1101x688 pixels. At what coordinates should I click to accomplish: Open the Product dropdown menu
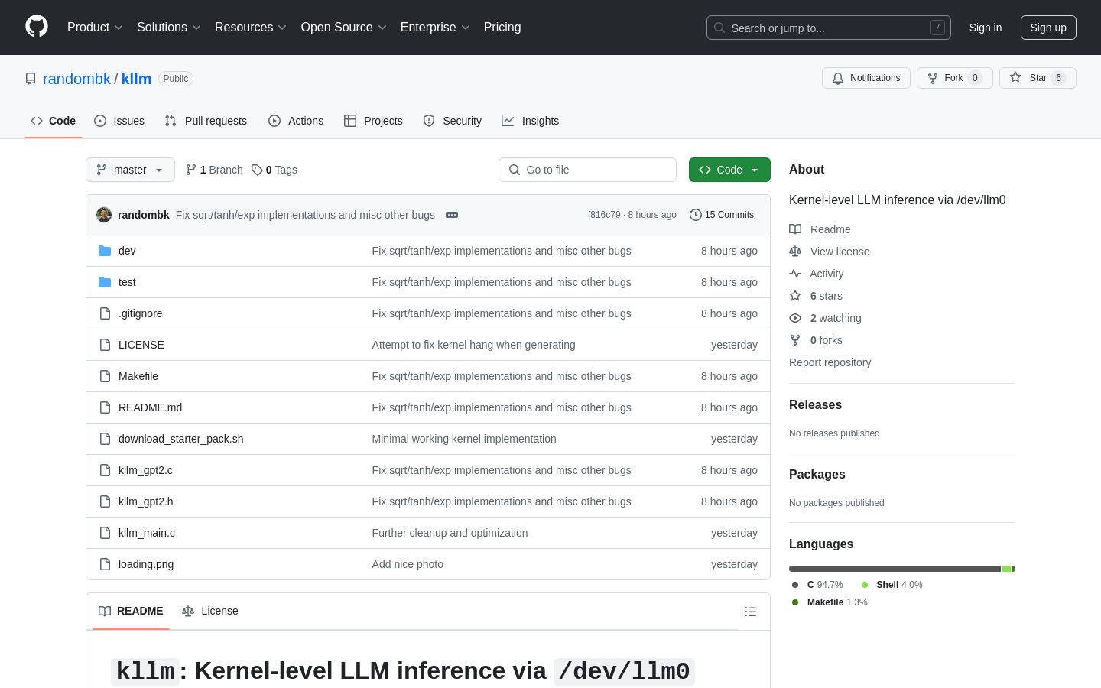(x=95, y=28)
